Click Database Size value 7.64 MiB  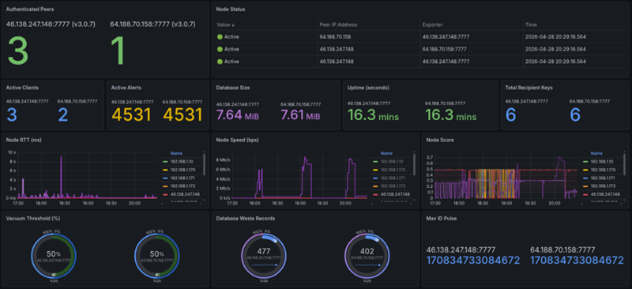238,115
